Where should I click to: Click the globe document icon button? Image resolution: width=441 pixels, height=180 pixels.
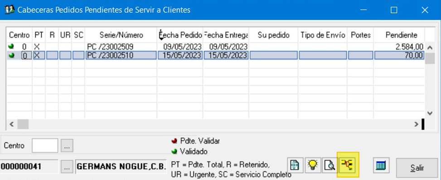(296, 165)
